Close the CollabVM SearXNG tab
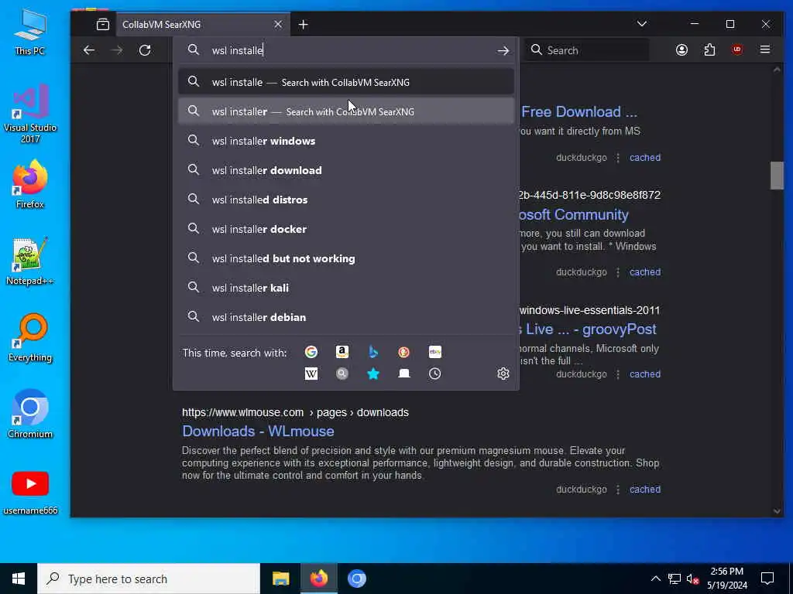Viewport: 793px width, 594px height. click(x=278, y=24)
